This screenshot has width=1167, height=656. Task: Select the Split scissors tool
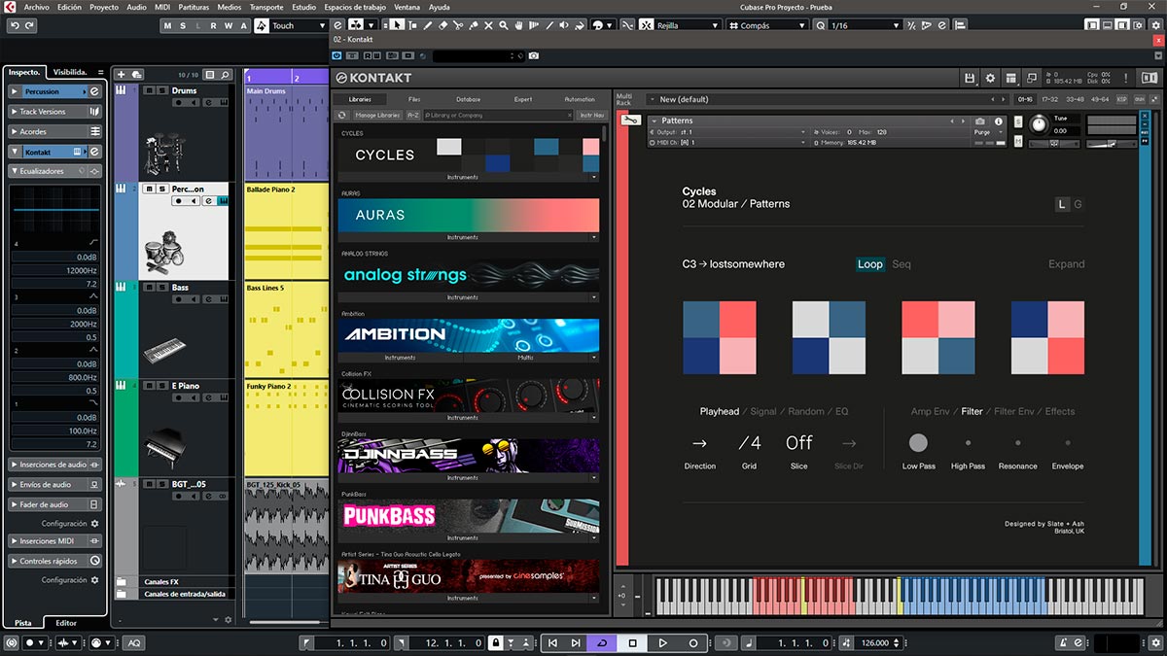pos(459,25)
